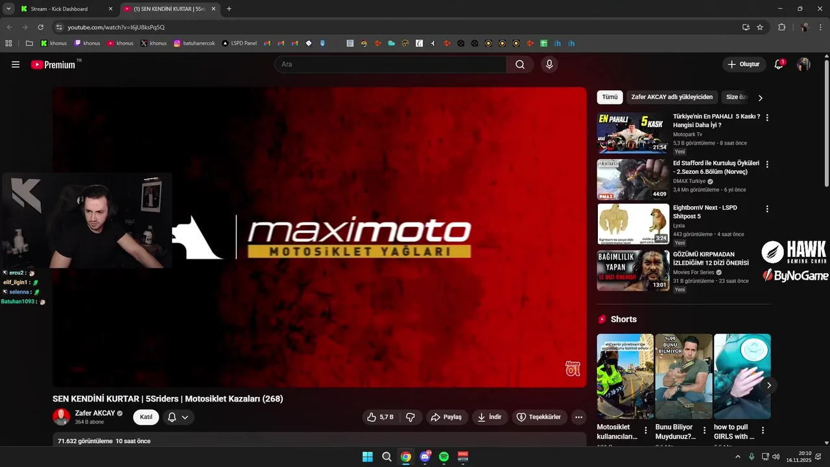This screenshot has width=830, height=467.
Task: Open a new browser tab
Action: point(229,9)
